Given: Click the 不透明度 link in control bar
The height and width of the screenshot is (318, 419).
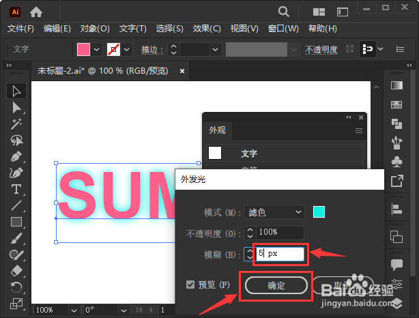Looking at the screenshot, I should [321, 49].
